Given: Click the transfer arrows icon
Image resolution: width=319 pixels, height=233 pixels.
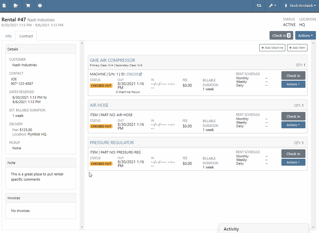Looking at the screenshot, I should coord(259,6).
